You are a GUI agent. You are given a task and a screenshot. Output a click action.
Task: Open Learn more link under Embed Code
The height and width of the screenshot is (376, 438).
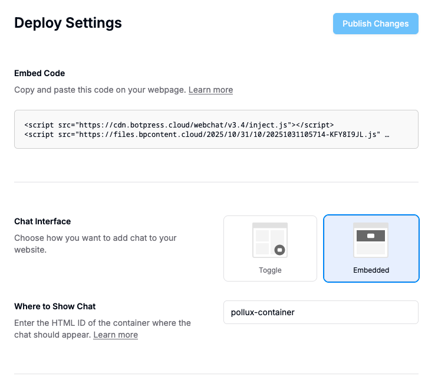[x=210, y=90]
